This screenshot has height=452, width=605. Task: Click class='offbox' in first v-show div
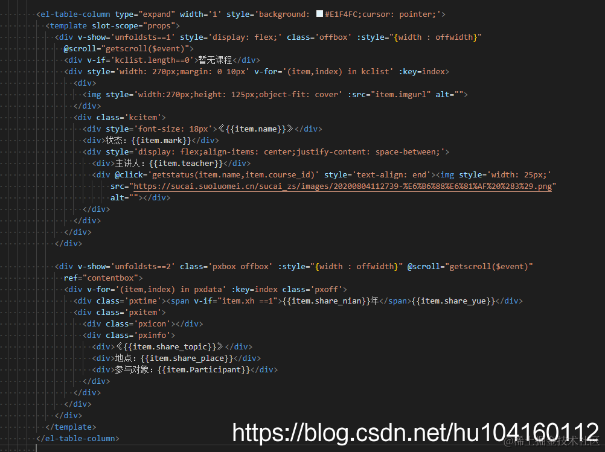point(319,37)
